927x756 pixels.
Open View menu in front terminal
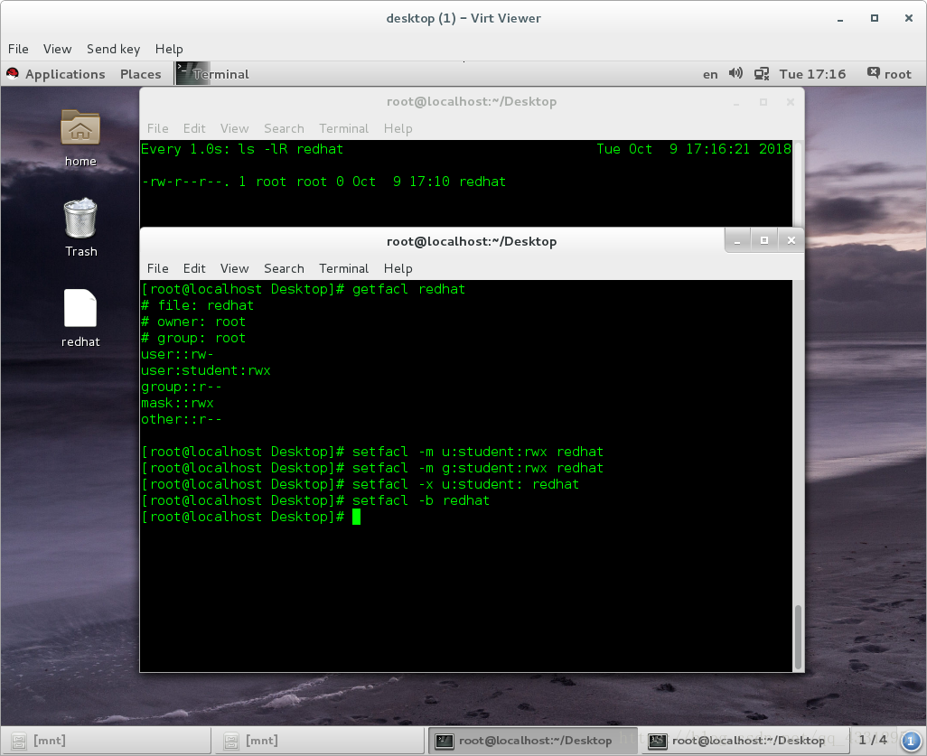click(x=235, y=268)
